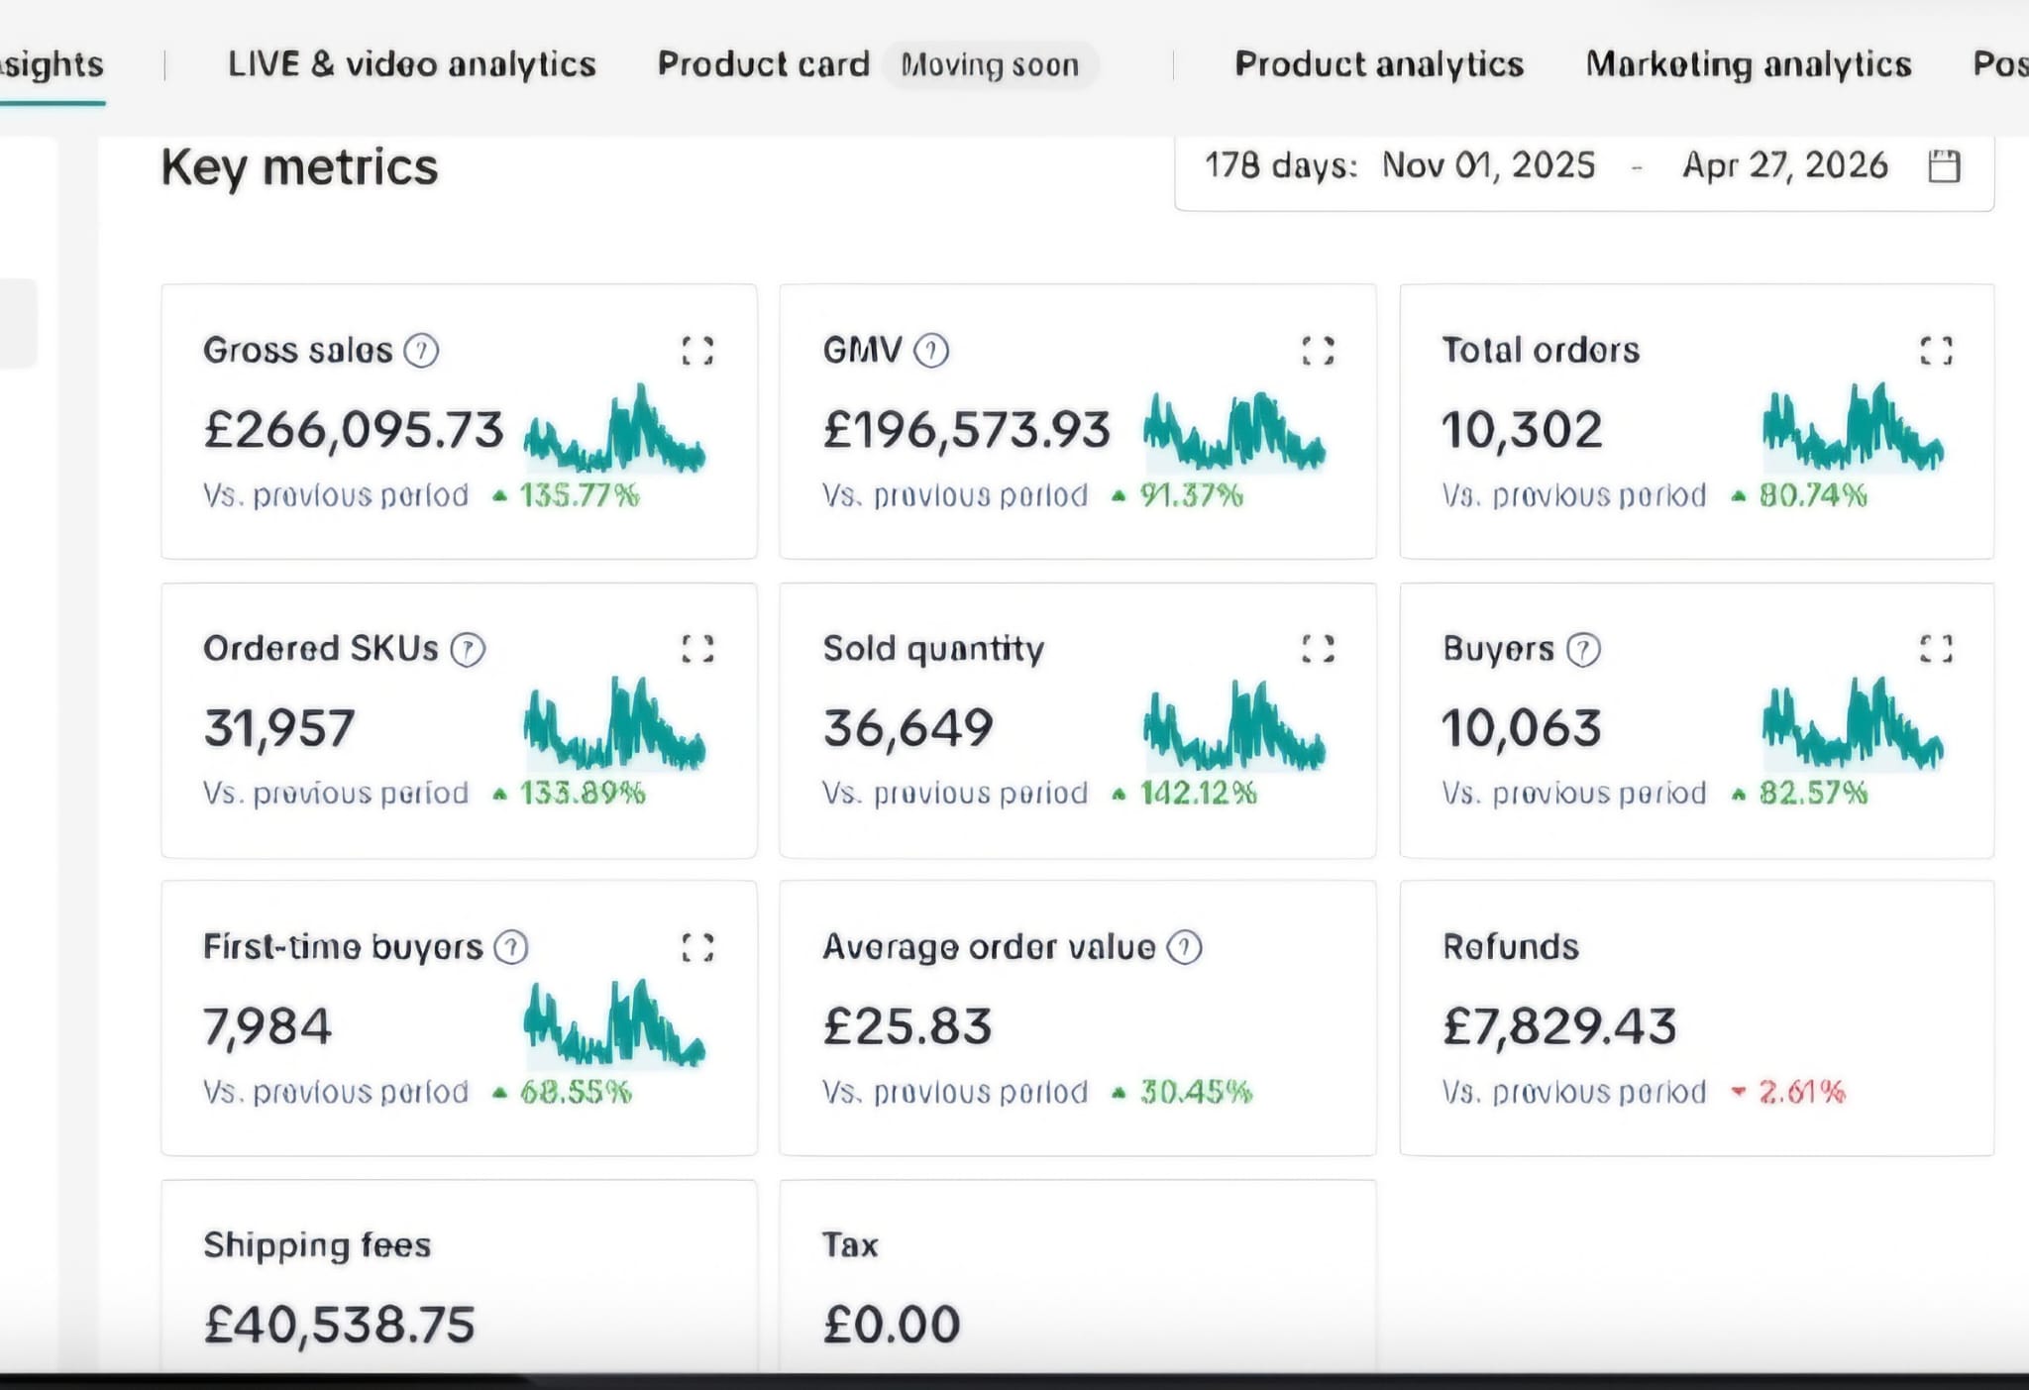Click the Gross sales sparkline chart
The image size is (2029, 1390).
tap(614, 428)
